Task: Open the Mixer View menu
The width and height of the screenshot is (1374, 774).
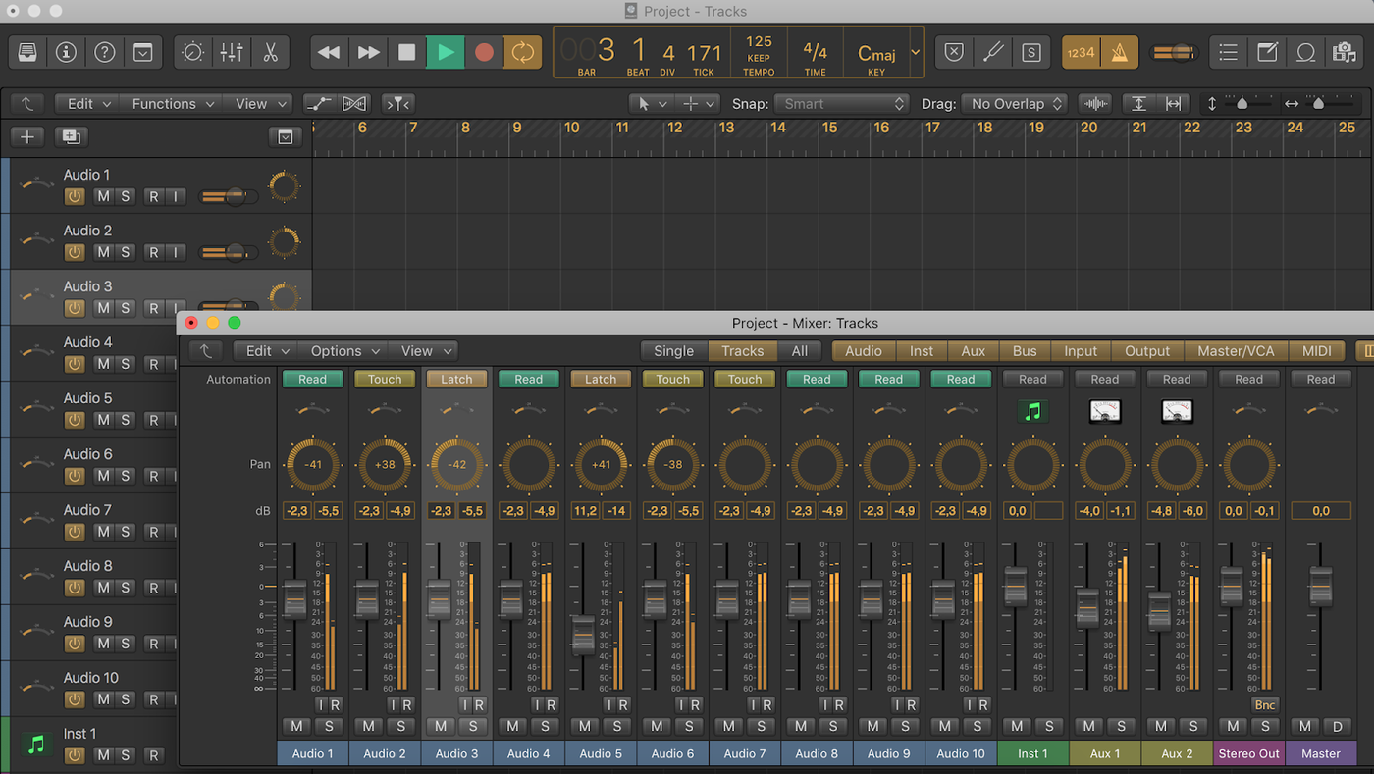Action: 424,351
